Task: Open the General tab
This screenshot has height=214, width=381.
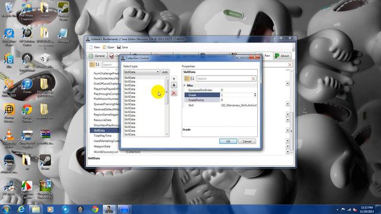Action: click(x=97, y=56)
